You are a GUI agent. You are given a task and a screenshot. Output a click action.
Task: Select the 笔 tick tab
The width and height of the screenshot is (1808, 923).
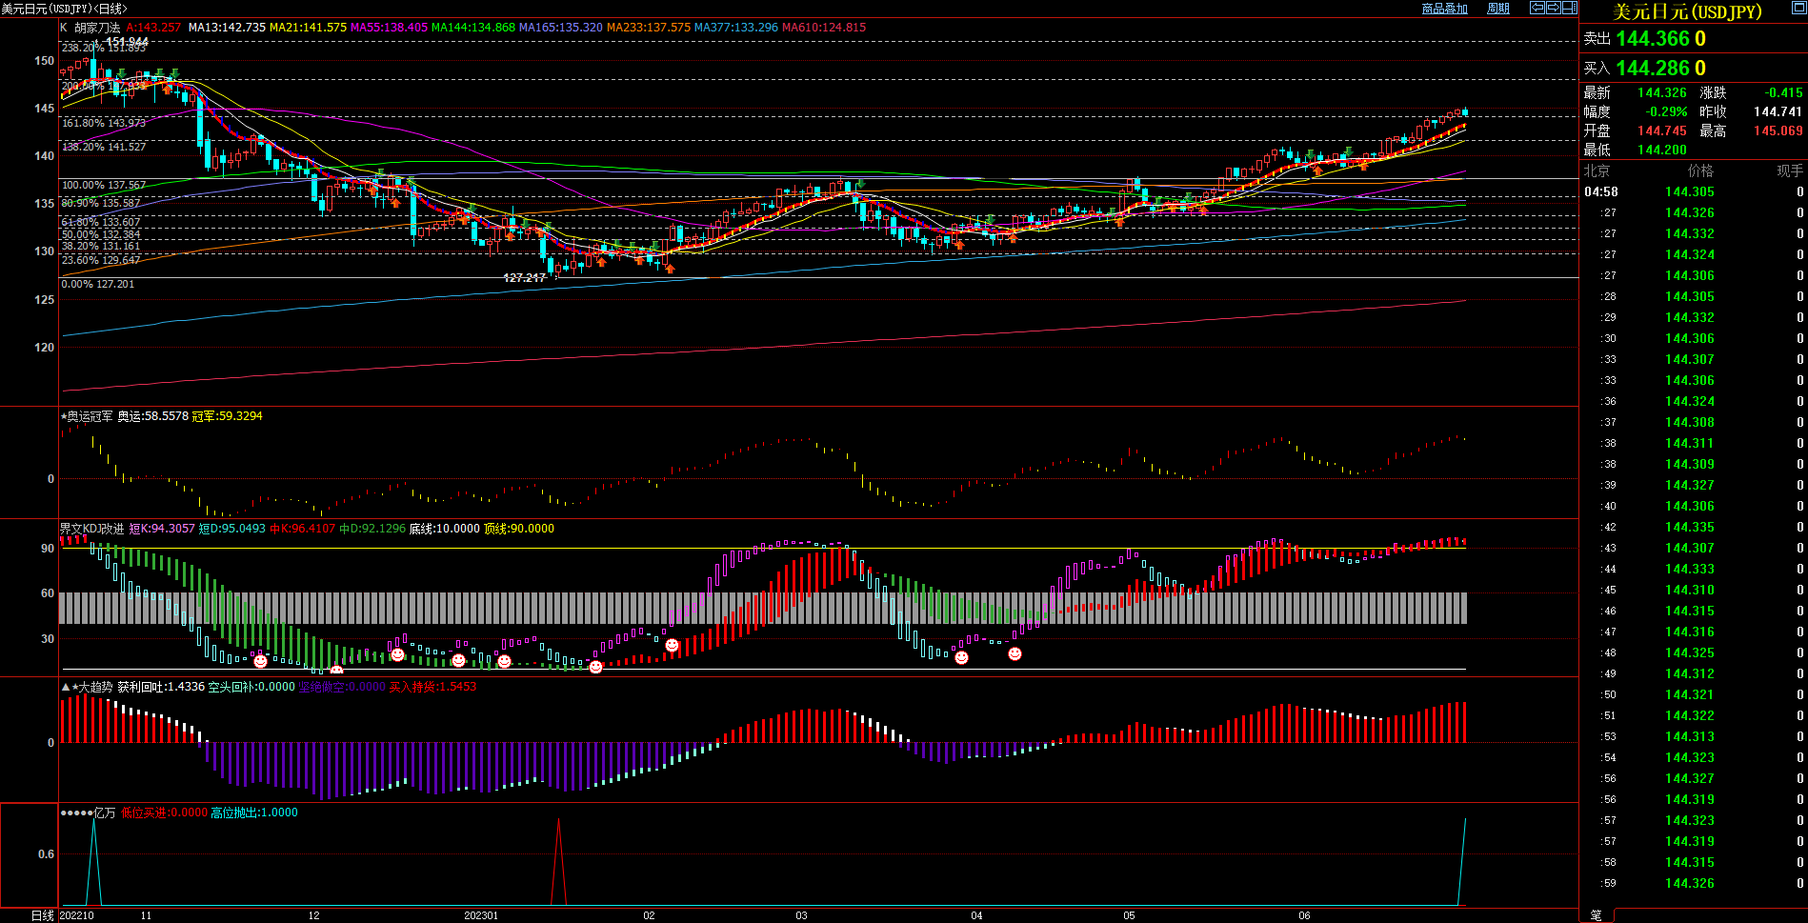[1596, 915]
